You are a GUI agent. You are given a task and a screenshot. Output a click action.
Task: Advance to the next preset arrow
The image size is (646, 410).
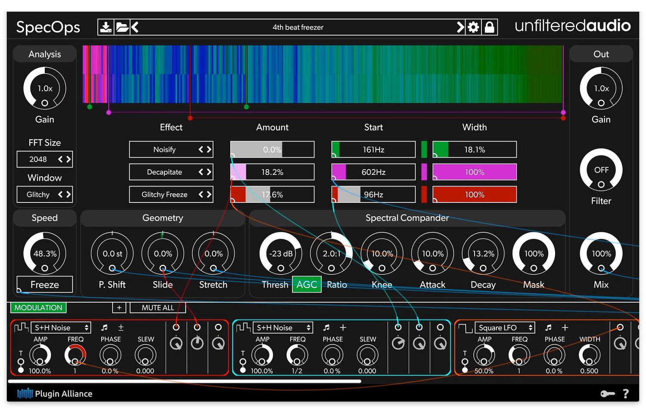[x=460, y=27]
